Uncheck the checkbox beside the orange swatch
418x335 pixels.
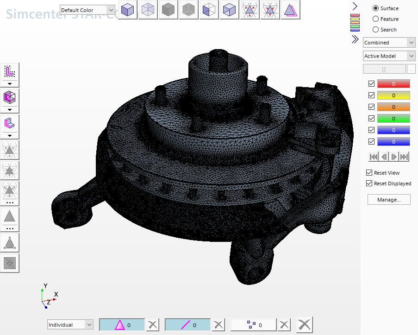pyautogui.click(x=371, y=107)
